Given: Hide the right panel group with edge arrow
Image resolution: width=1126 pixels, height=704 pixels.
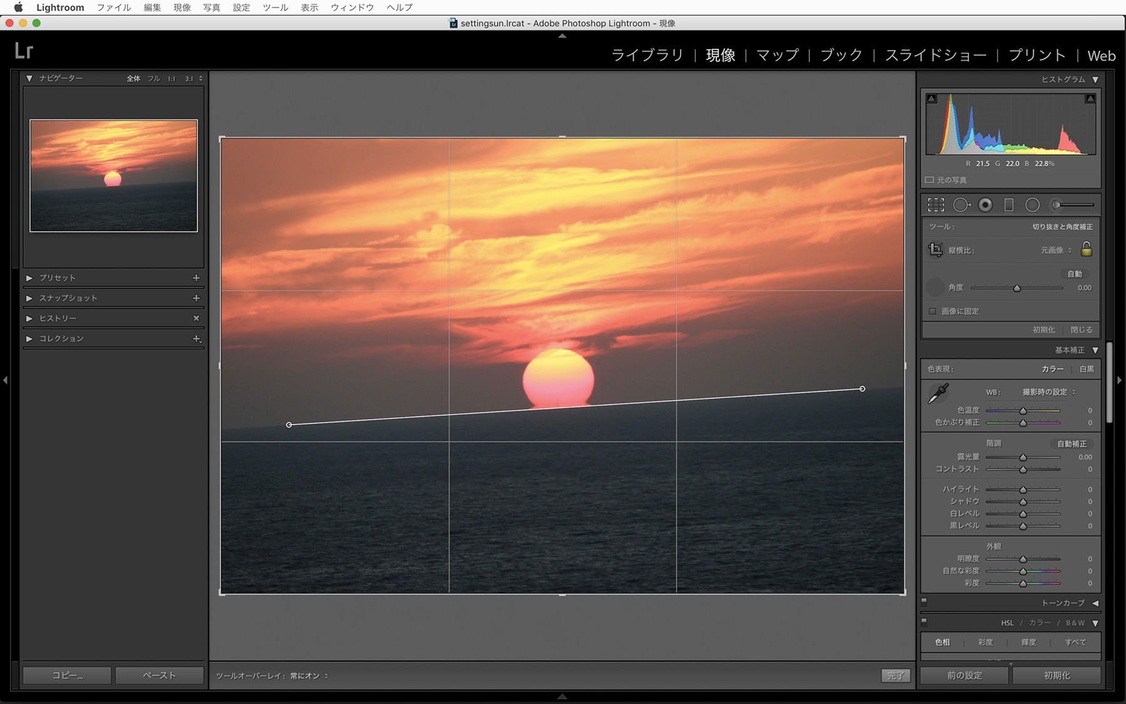Looking at the screenshot, I should [1120, 380].
